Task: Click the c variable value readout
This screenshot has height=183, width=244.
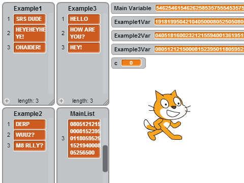Action: click(x=131, y=63)
